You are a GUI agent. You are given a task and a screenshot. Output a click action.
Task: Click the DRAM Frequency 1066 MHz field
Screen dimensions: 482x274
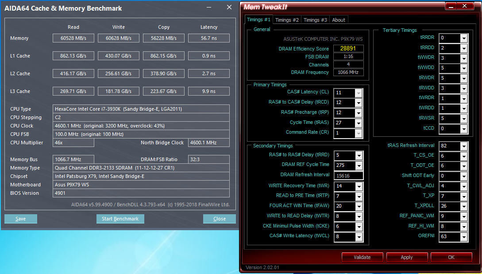(348, 72)
